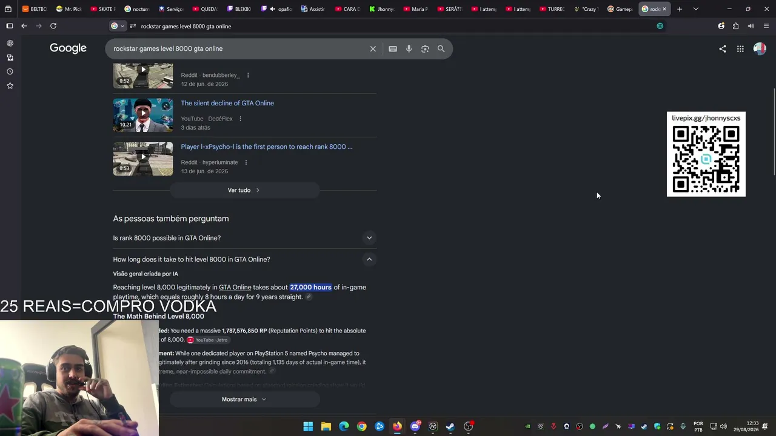The height and width of the screenshot is (436, 776).
Task: Reload the current Google results page
Action: (53, 26)
